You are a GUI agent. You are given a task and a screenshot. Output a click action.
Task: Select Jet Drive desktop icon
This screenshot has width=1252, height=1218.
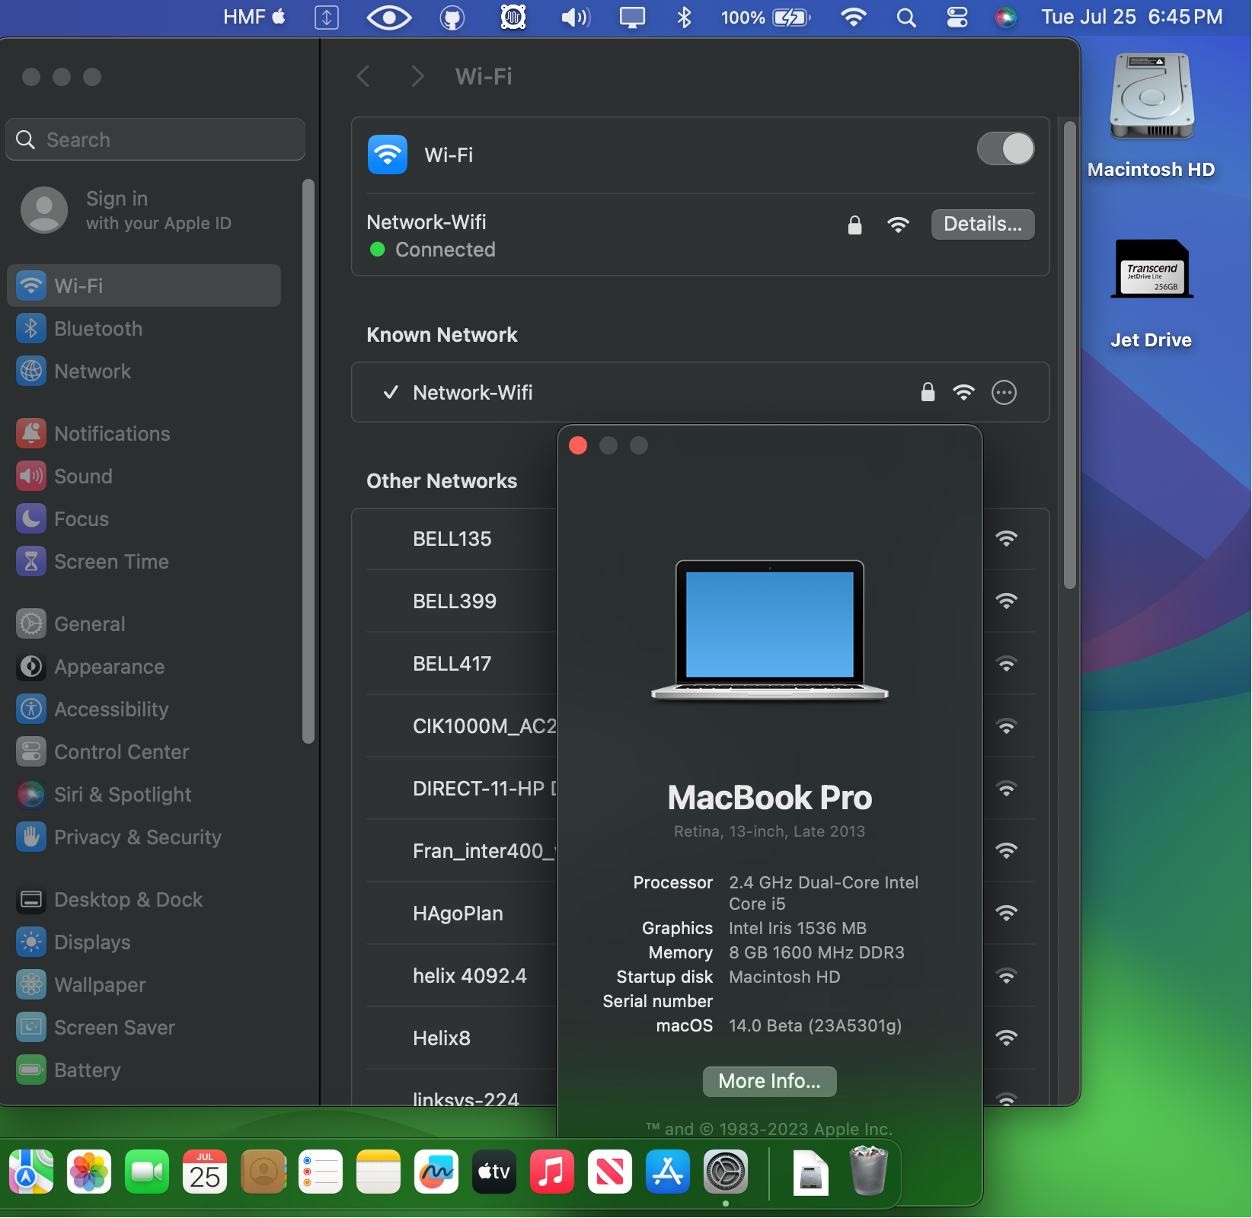[1151, 295]
